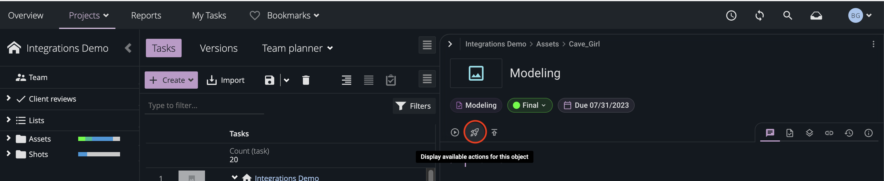Show activity history via clock icon

849,133
